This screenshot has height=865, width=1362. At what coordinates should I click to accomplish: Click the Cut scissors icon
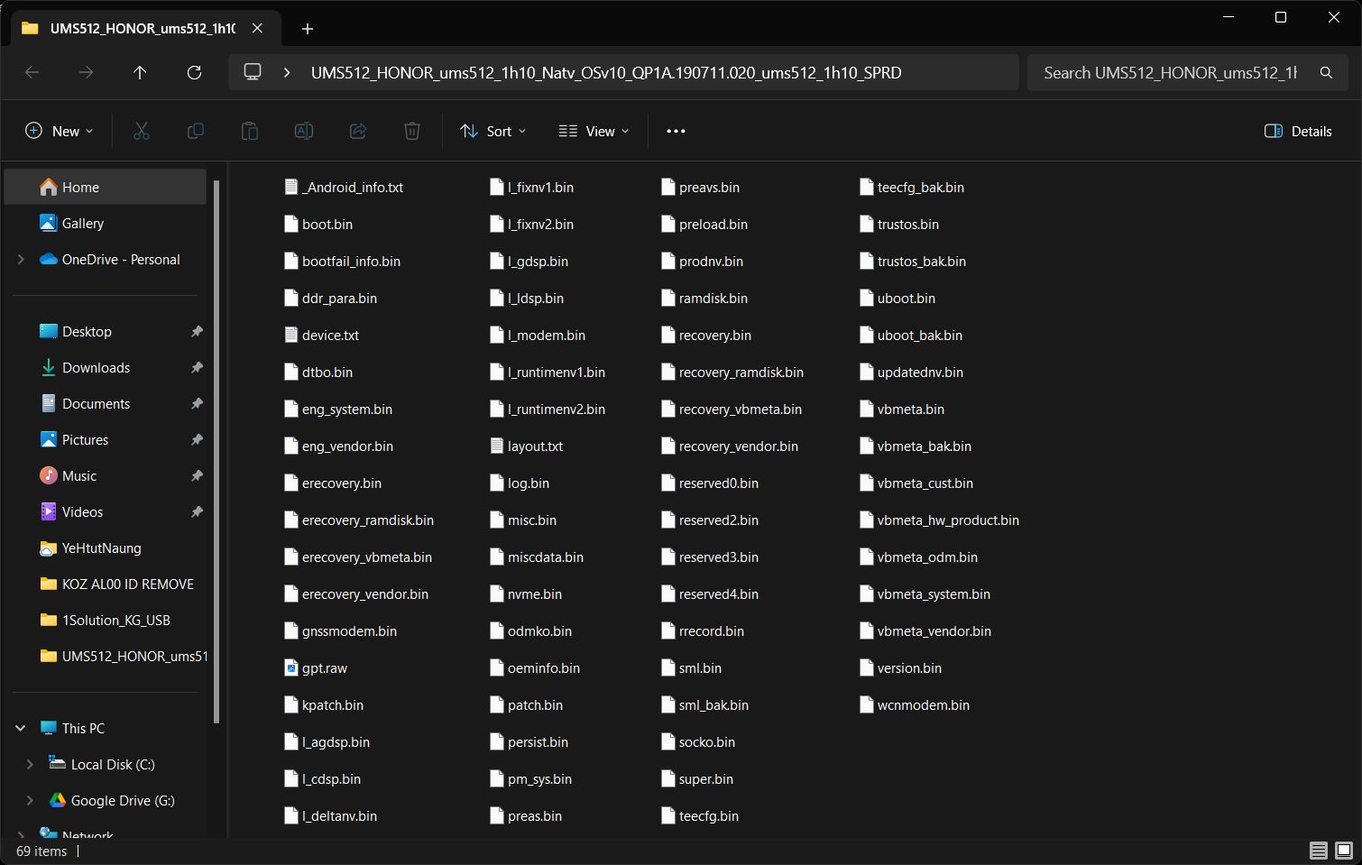click(142, 131)
